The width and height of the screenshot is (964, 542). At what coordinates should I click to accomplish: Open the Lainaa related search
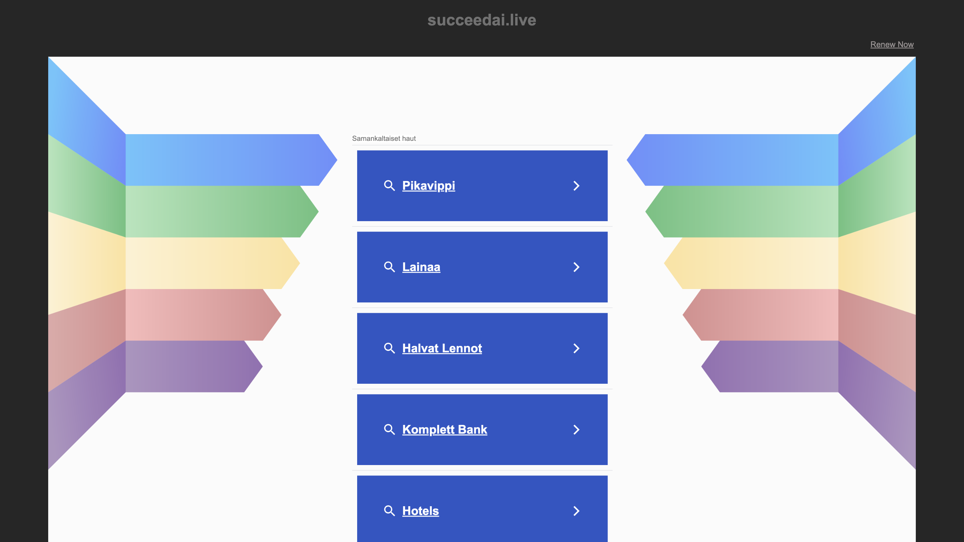tap(421, 267)
